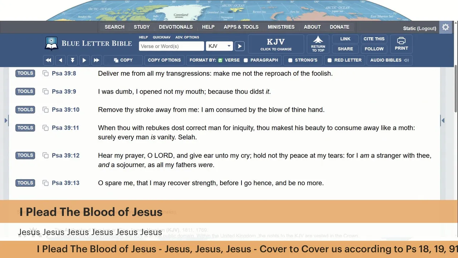
Task: Open Copy Options menu
Action: pos(164,60)
